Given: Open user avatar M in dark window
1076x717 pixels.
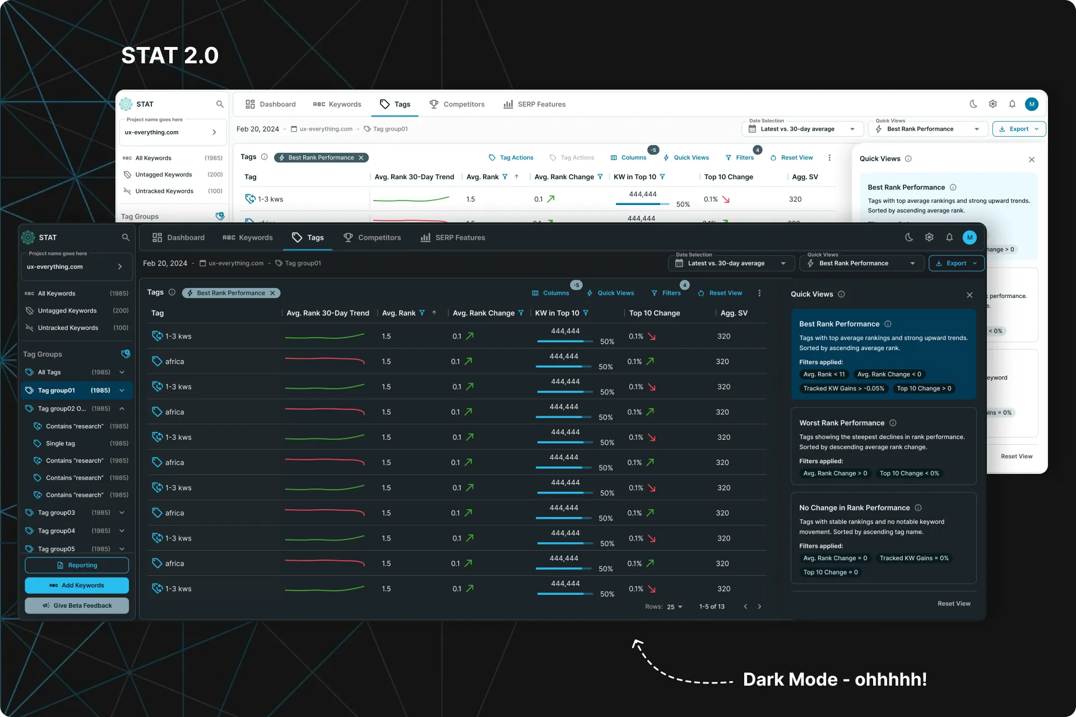Looking at the screenshot, I should [970, 238].
